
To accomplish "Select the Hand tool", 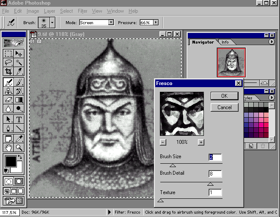I will (x=8, y=148).
